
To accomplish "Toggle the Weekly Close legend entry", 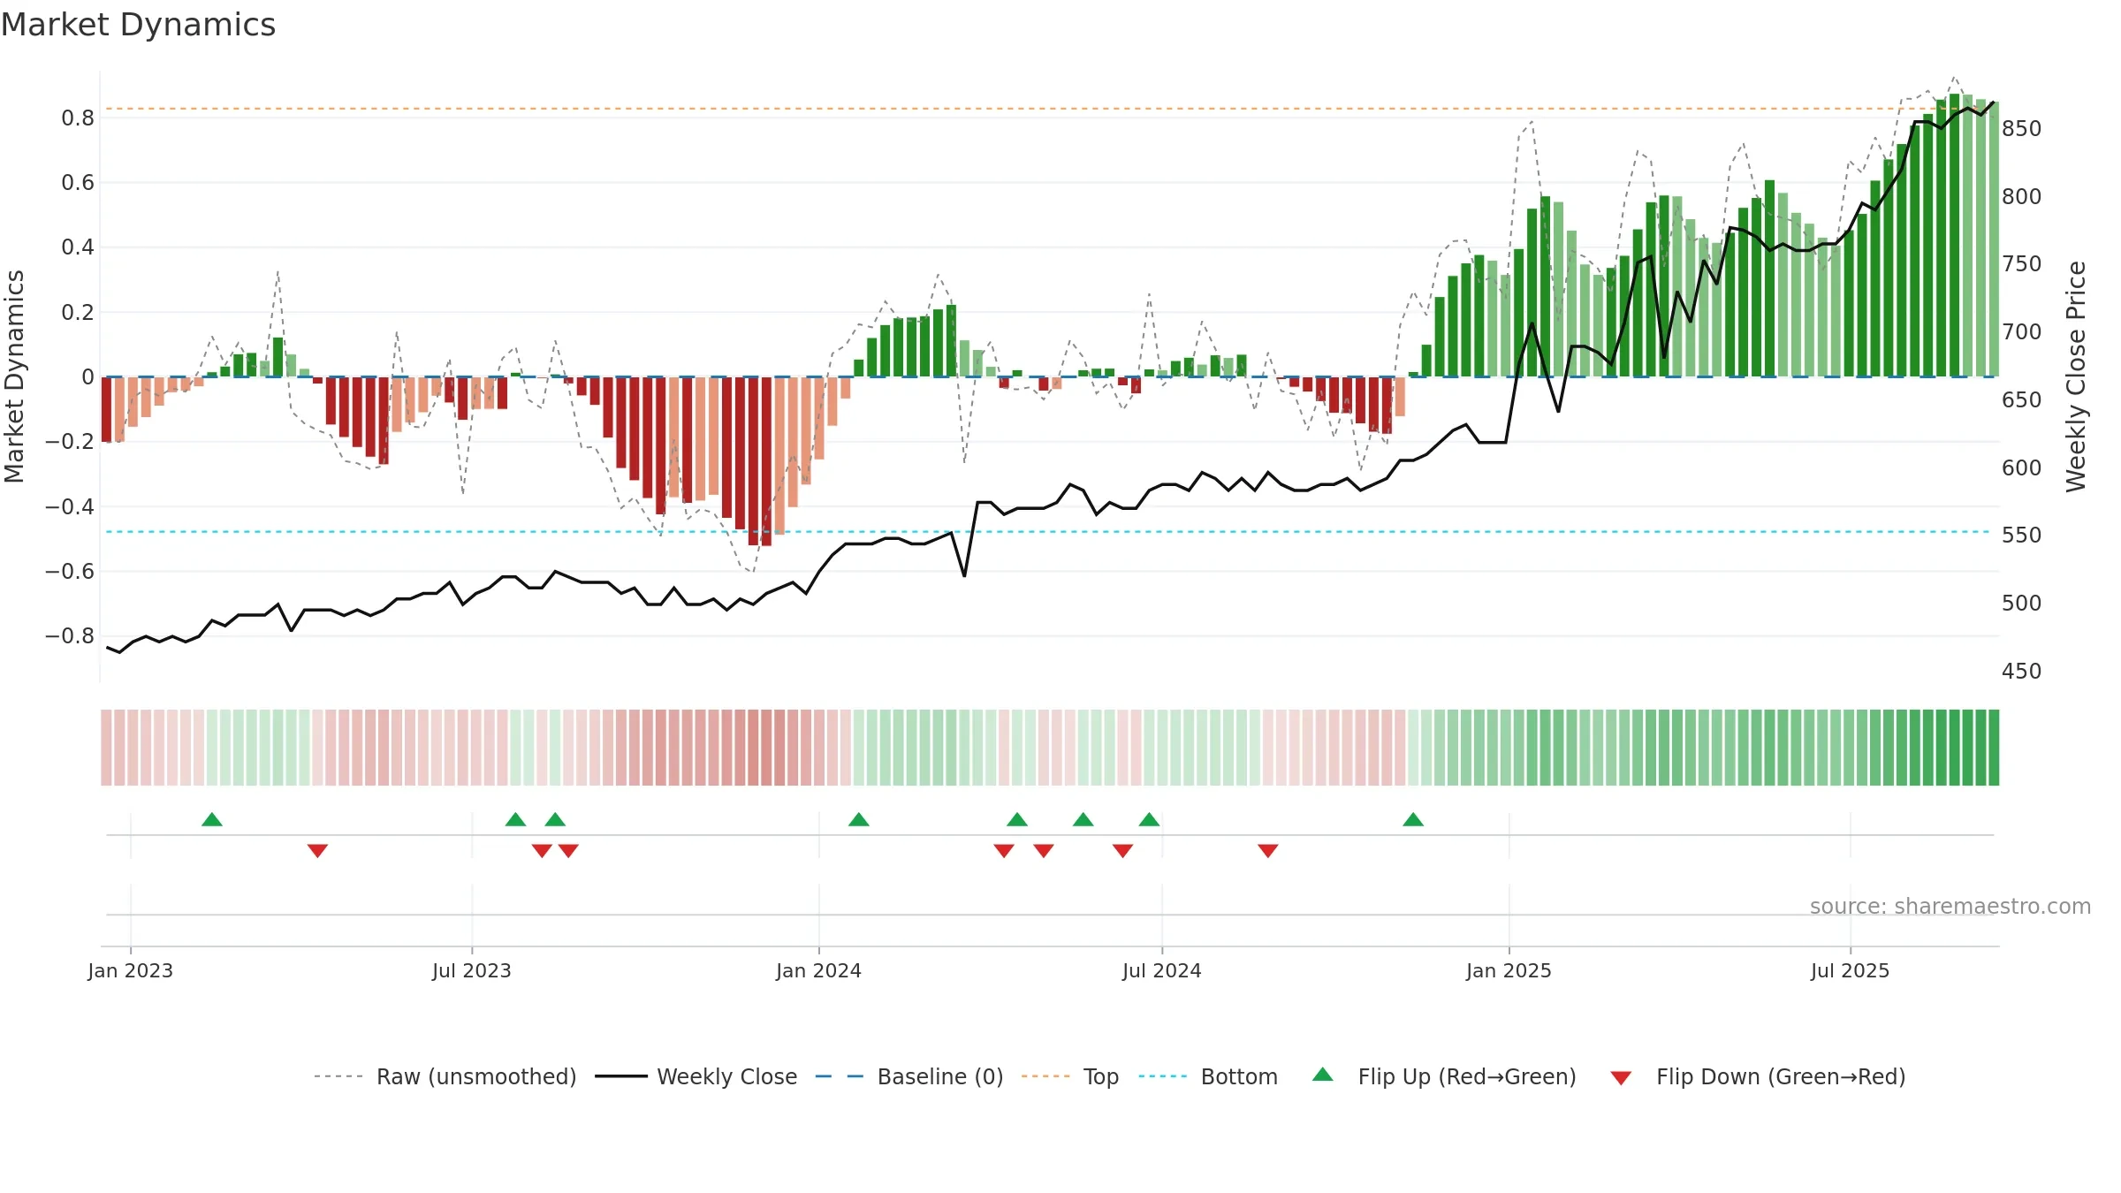I will [696, 1076].
